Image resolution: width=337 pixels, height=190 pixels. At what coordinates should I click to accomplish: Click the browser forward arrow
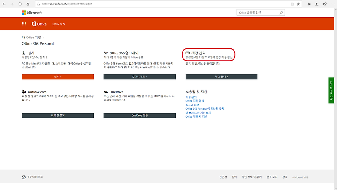click(12, 4)
